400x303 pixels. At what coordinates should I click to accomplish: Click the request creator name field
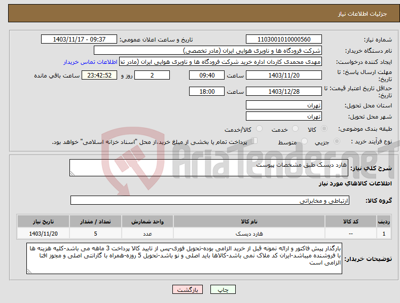point(221,62)
